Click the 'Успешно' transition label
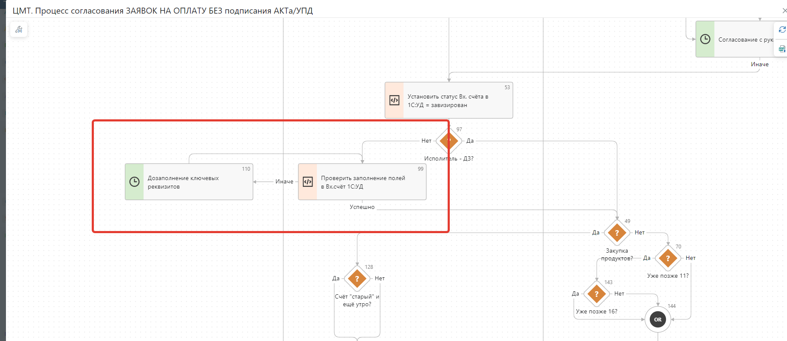This screenshot has width=787, height=341. (x=362, y=207)
